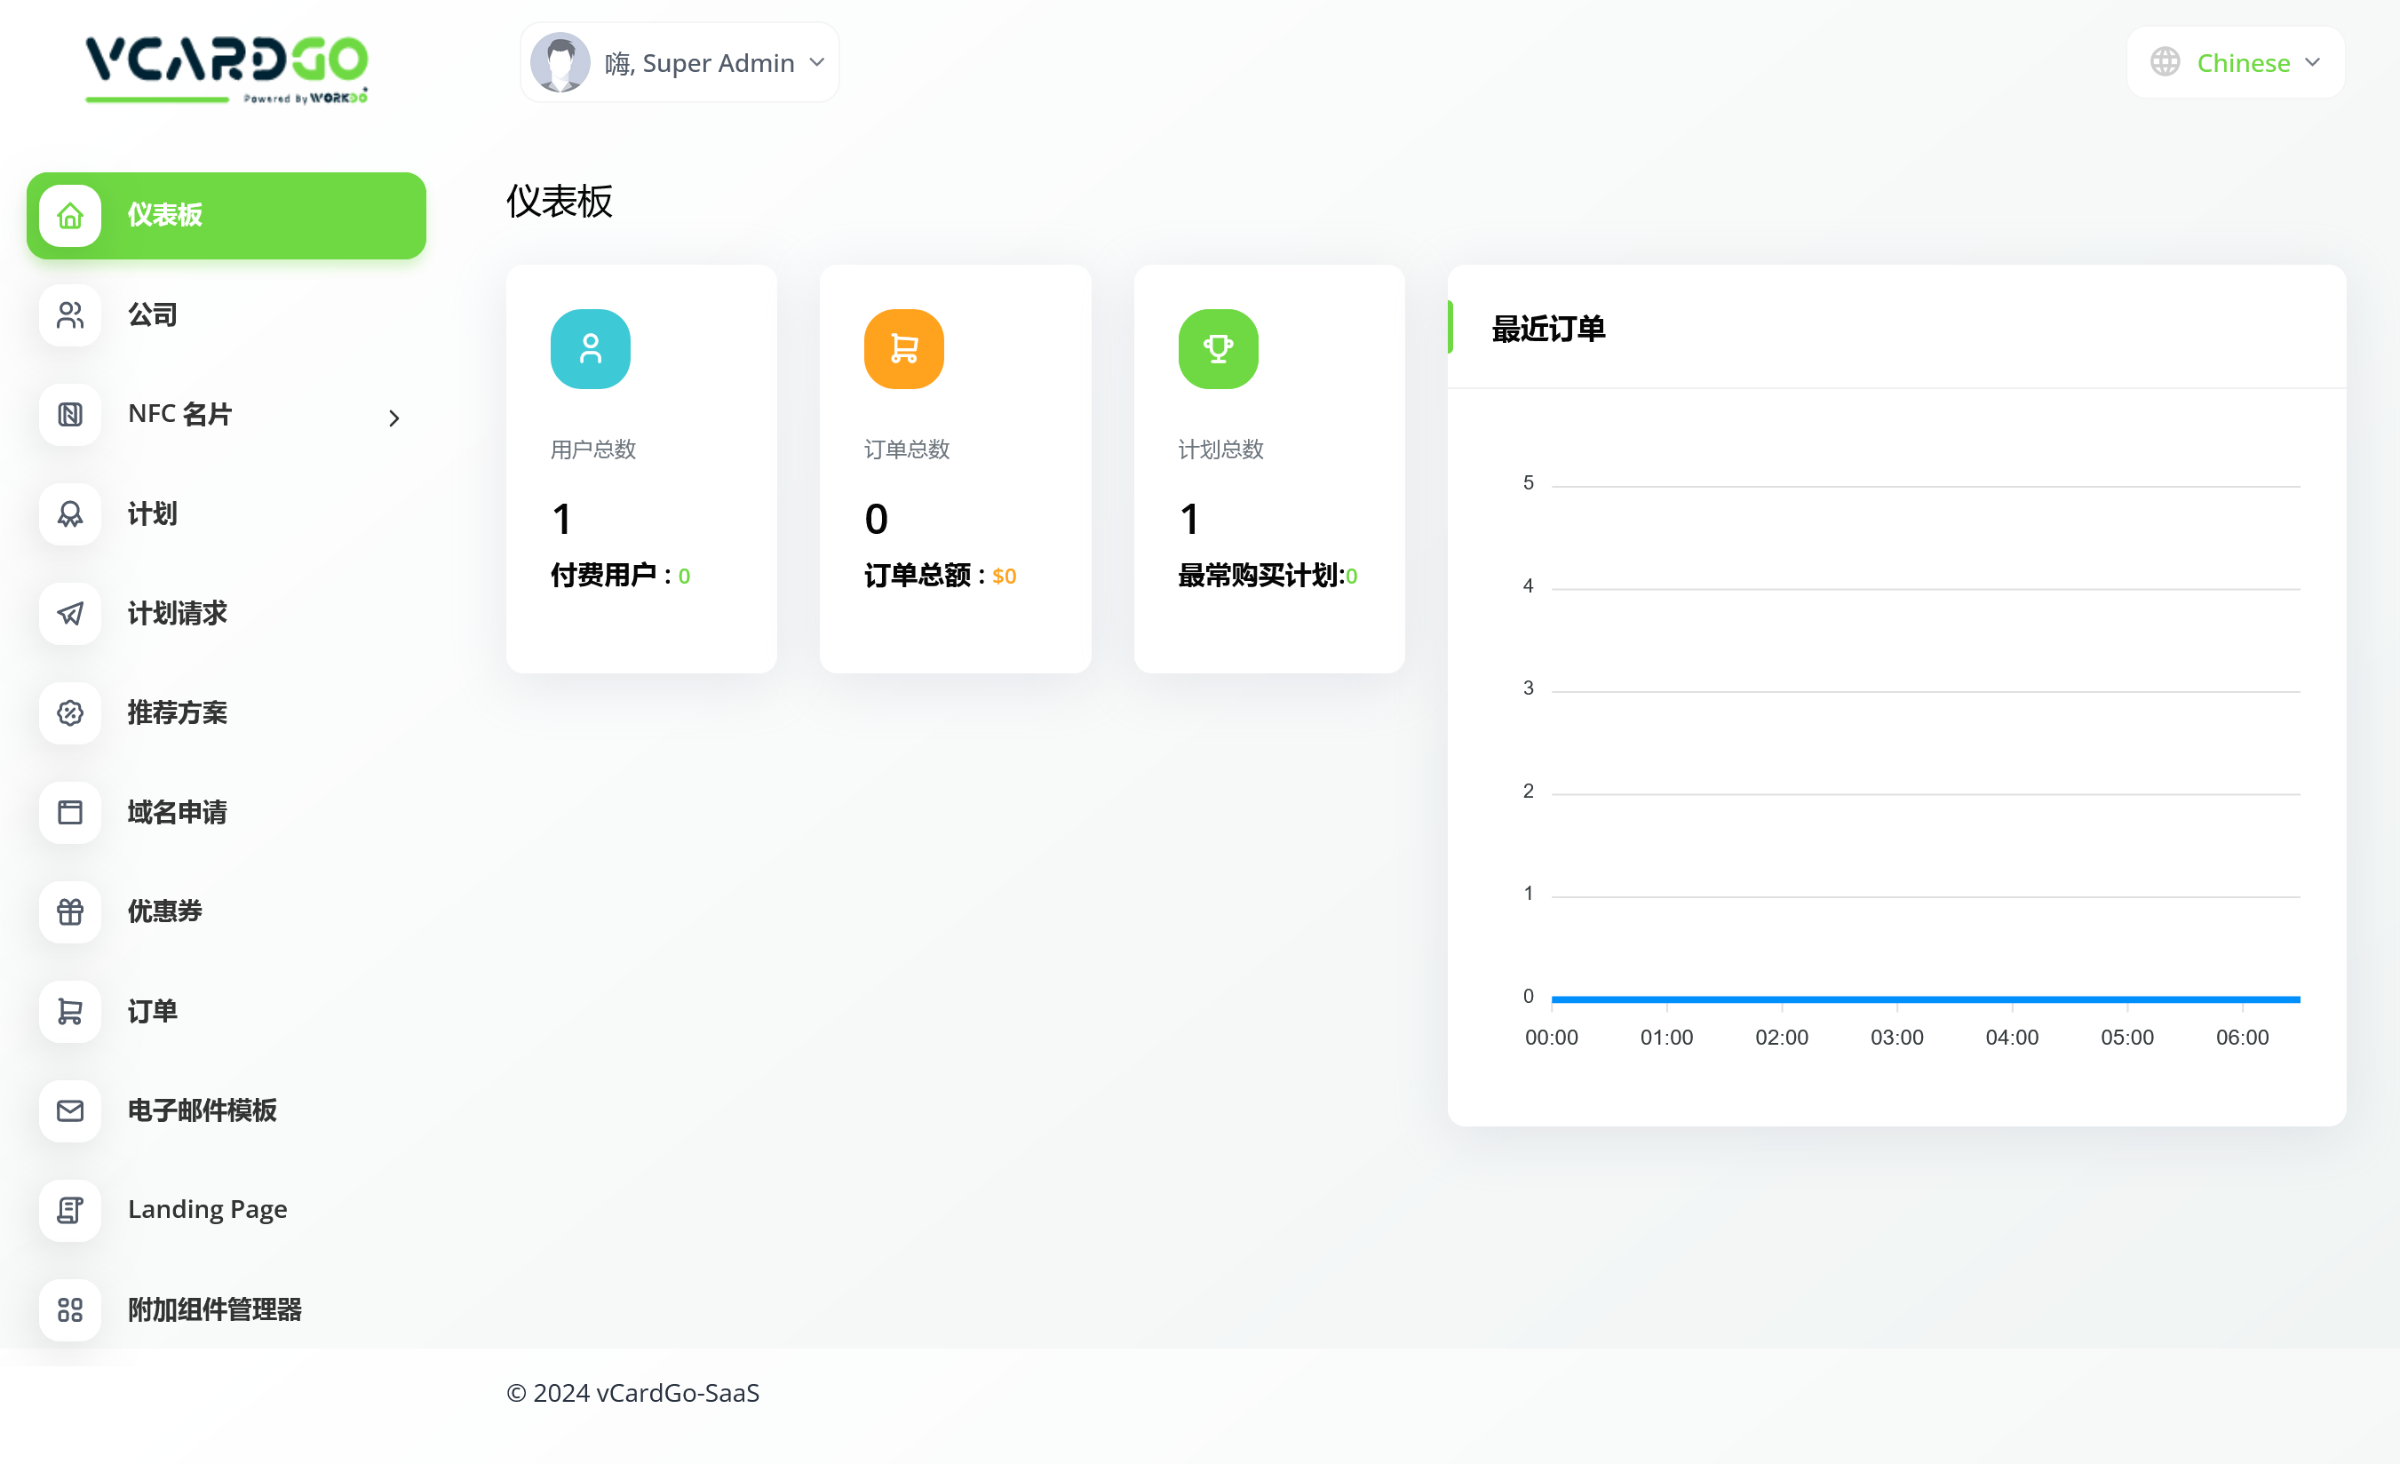Click the paper plane icon for 计划请求
Viewport: 2400px width, 1464px height.
coord(70,614)
